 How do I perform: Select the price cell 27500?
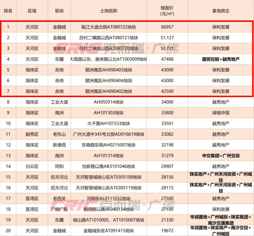[167, 199]
